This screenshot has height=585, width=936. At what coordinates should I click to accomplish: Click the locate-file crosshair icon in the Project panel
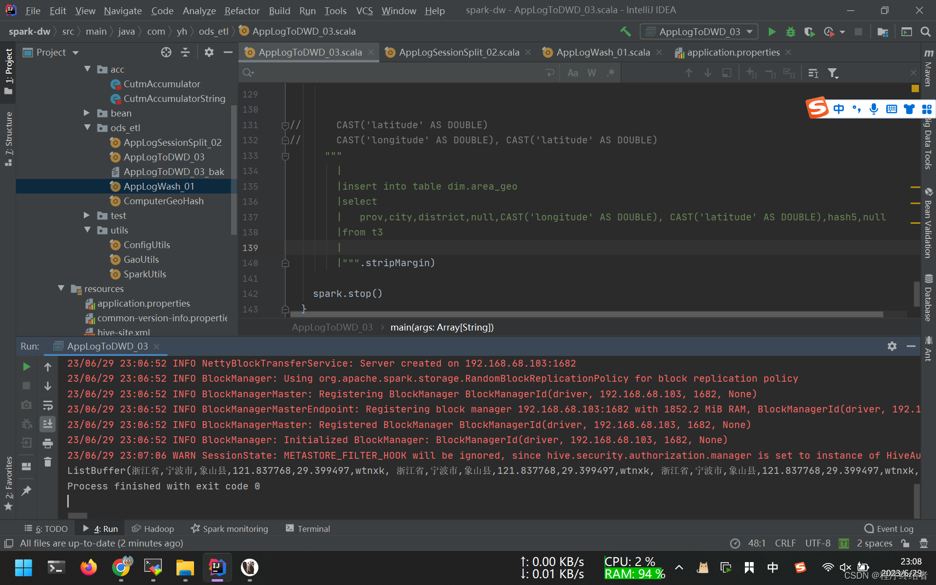click(x=166, y=52)
